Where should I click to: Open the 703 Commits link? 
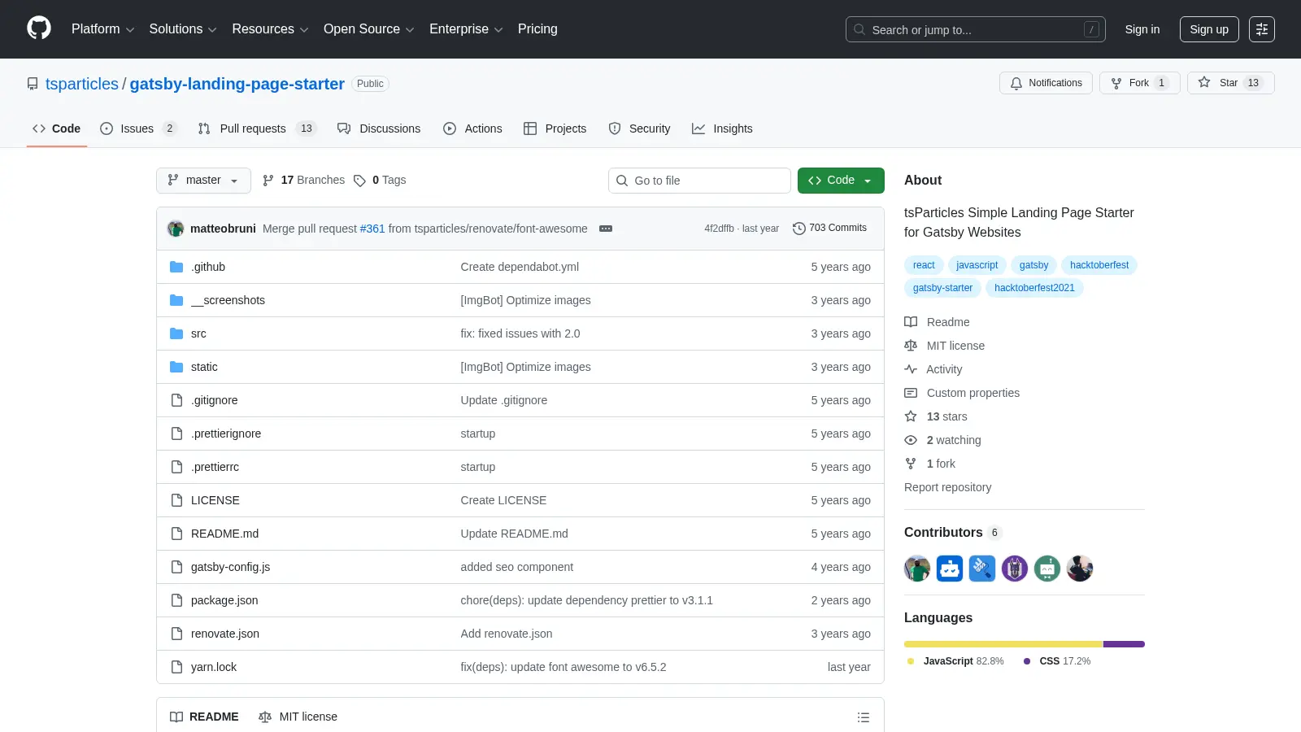pos(829,229)
